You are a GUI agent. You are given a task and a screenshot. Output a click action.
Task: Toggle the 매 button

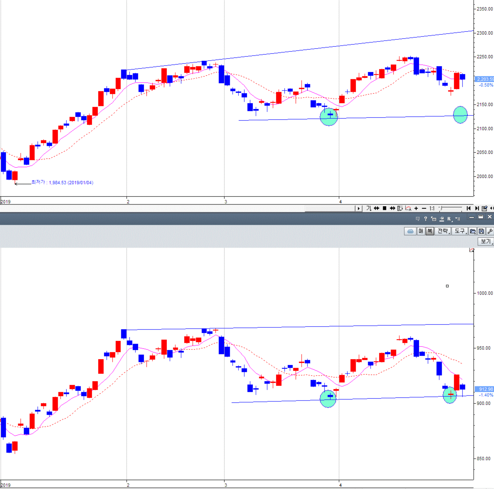pyautogui.click(x=421, y=231)
